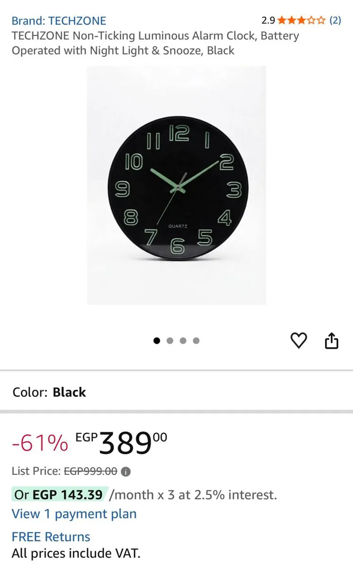
Task: Tap the product title text
Action: coord(155,43)
